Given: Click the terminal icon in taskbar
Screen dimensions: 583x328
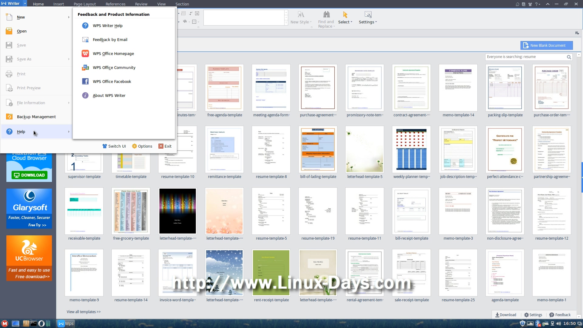Looking at the screenshot, I should click(x=33, y=323).
